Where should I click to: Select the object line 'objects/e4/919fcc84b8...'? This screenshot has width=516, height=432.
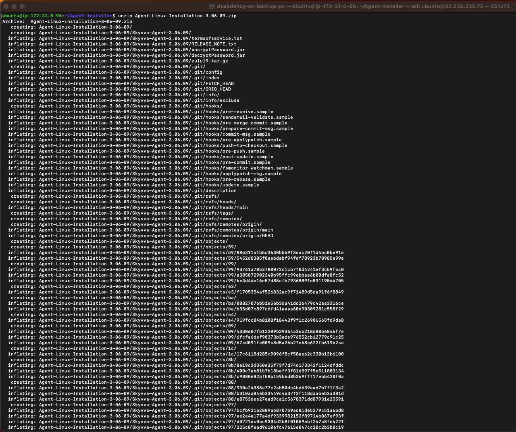[176, 320]
